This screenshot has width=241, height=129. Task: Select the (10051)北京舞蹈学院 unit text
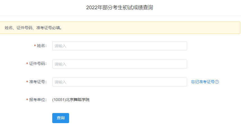coord(71,100)
